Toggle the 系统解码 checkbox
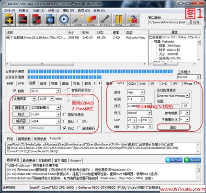 (x=79, y=128)
